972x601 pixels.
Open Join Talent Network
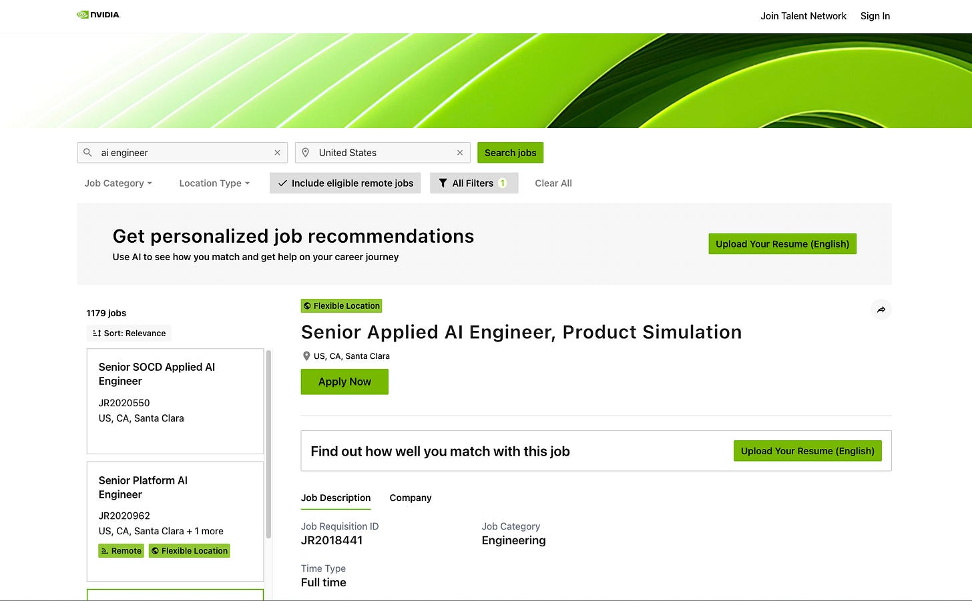(x=803, y=16)
